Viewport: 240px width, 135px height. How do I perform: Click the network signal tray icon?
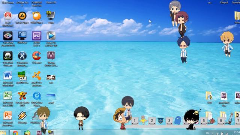(x=226, y=133)
